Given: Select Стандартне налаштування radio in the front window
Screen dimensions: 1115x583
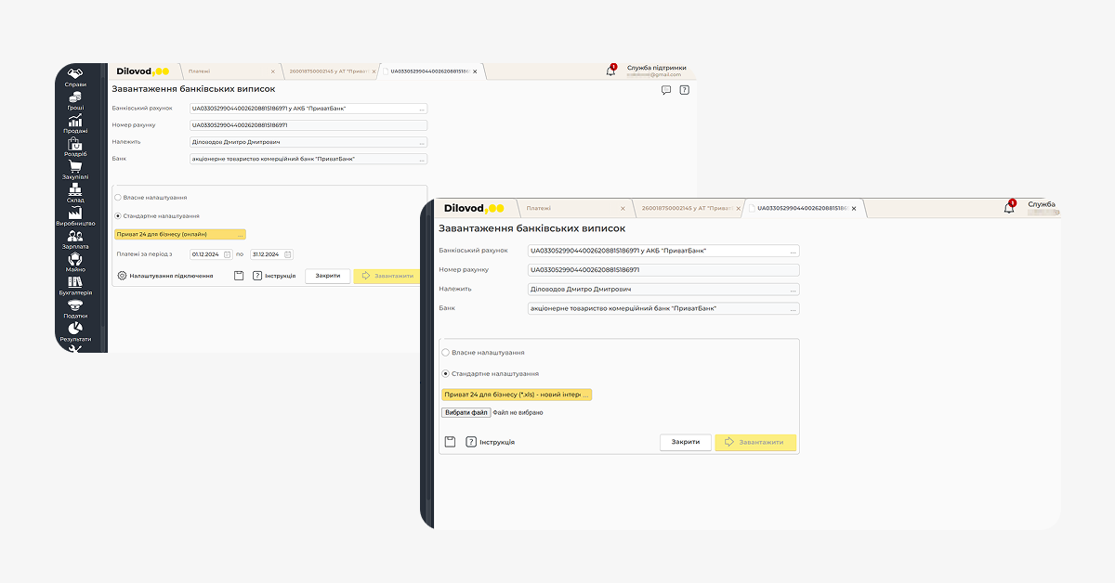Looking at the screenshot, I should tap(445, 373).
